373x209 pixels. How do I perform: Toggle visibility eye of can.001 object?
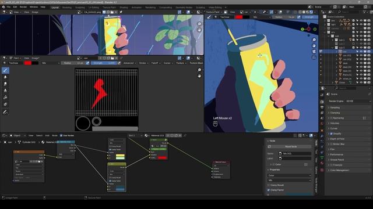coord(361,56)
